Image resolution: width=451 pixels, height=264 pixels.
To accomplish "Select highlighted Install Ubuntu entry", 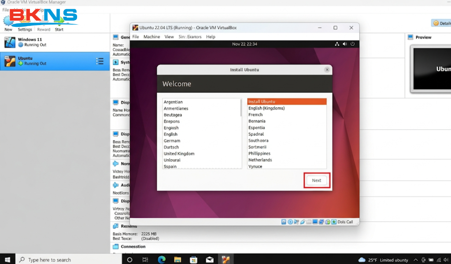I will [x=287, y=101].
